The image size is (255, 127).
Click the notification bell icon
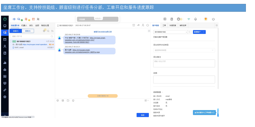(x=196, y=19)
